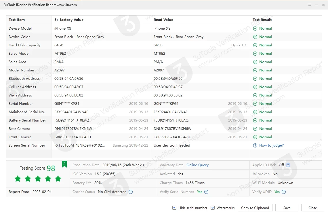Click the Testing Score 98 value
This screenshot has height=216, width=328.
tap(51, 168)
